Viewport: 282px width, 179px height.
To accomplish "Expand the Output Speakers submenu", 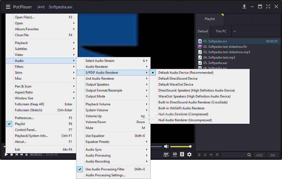I will tap(113, 85).
